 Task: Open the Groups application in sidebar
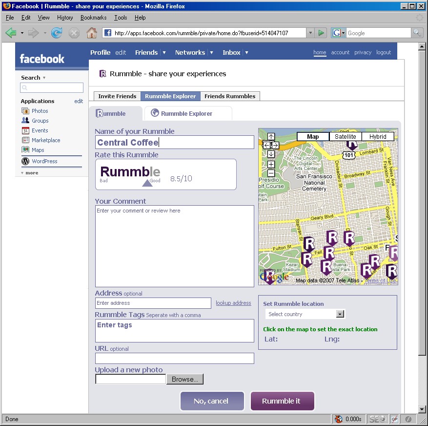pyautogui.click(x=40, y=121)
